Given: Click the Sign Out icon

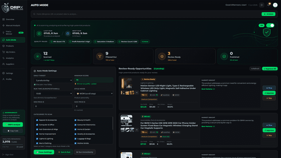Looking at the screenshot, I should point(3,155).
